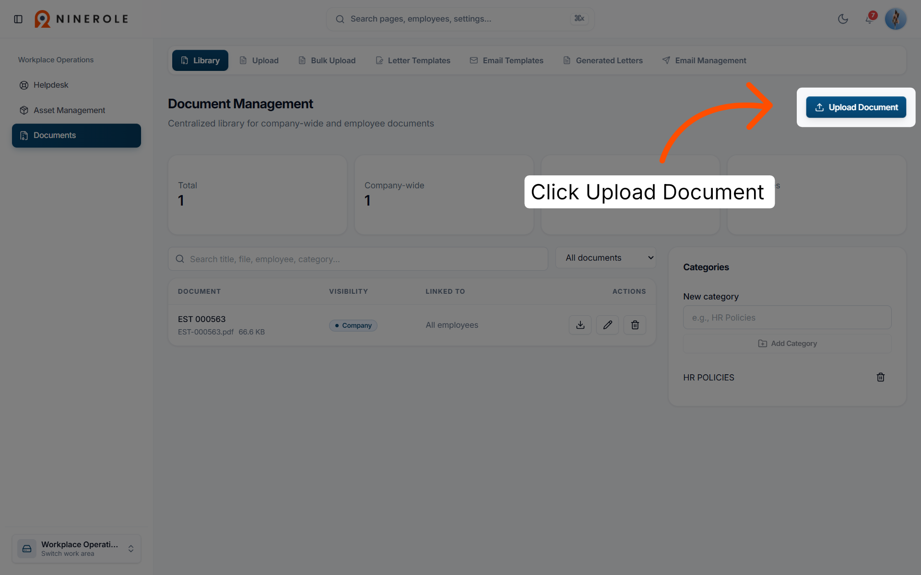Click the Upload Document button

[x=856, y=107]
